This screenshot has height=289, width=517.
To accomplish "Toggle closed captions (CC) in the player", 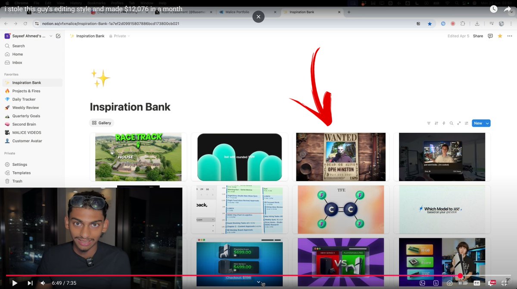I will (477, 283).
